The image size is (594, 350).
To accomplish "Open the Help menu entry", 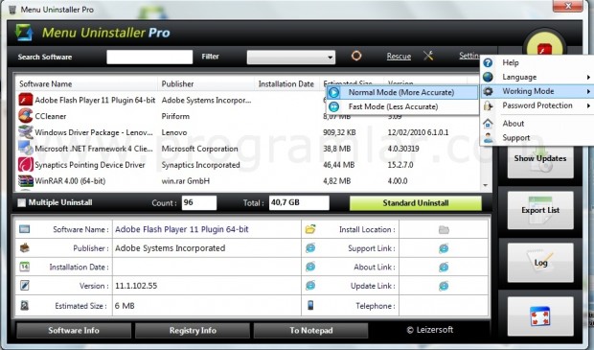I will click(x=537, y=62).
